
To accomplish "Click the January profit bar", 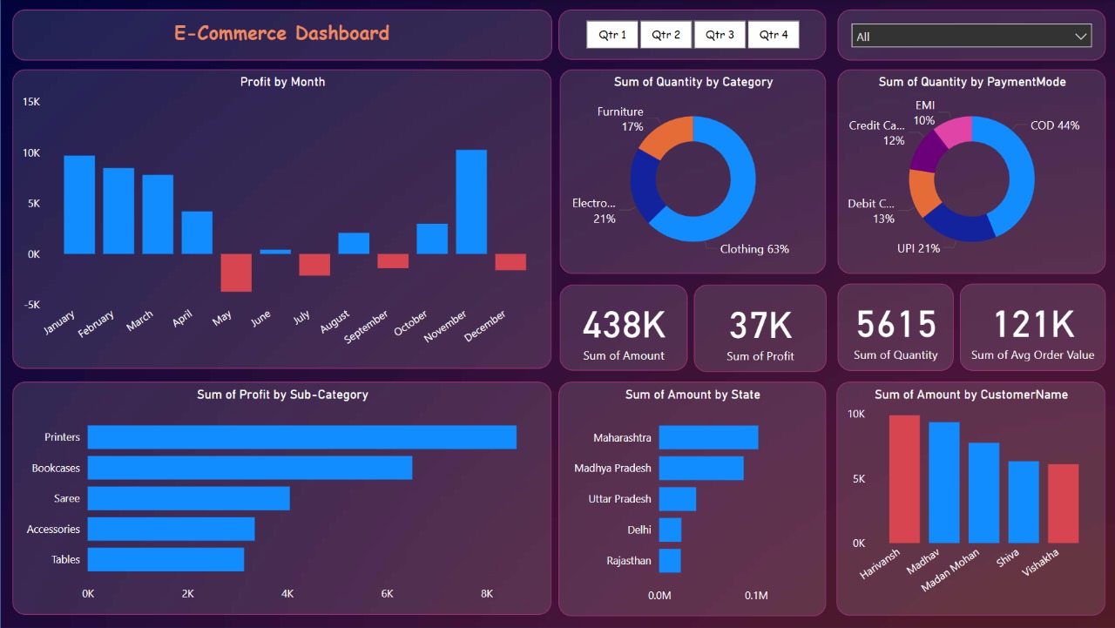I will [x=79, y=205].
